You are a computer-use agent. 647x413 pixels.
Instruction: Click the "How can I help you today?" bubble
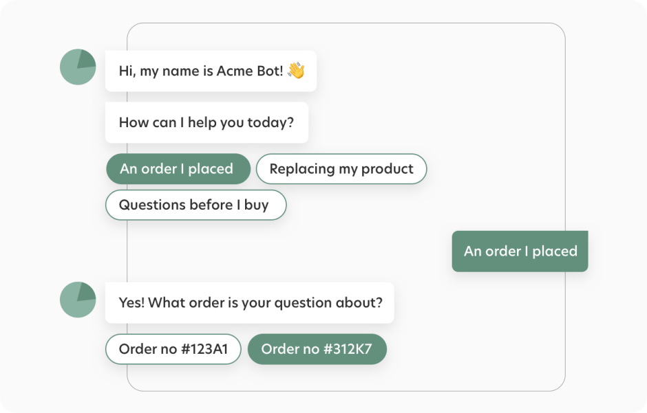pos(206,124)
